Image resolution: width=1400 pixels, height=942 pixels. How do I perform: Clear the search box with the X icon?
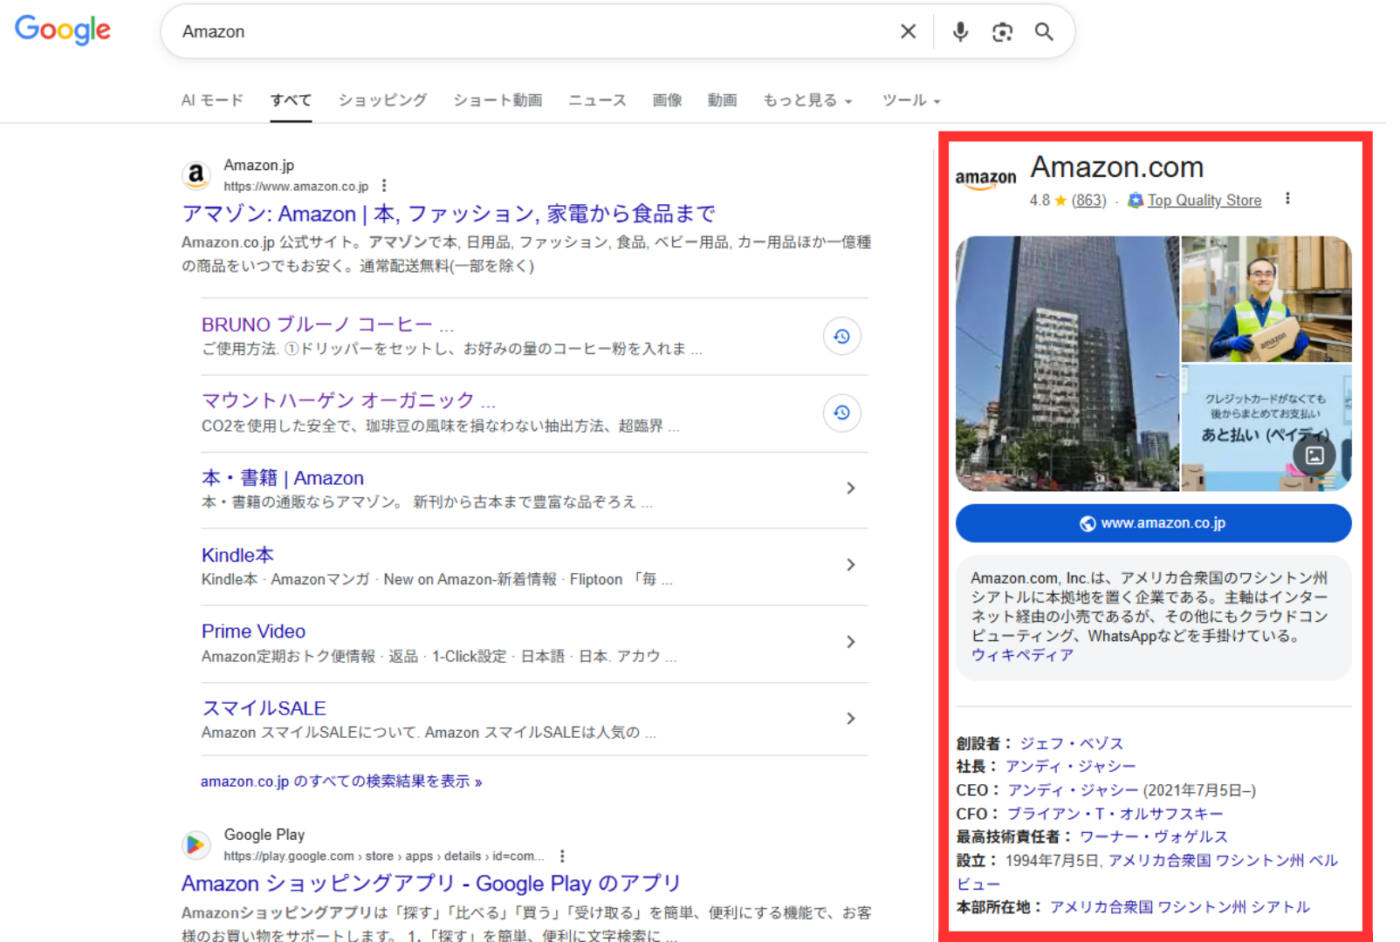[x=908, y=31]
